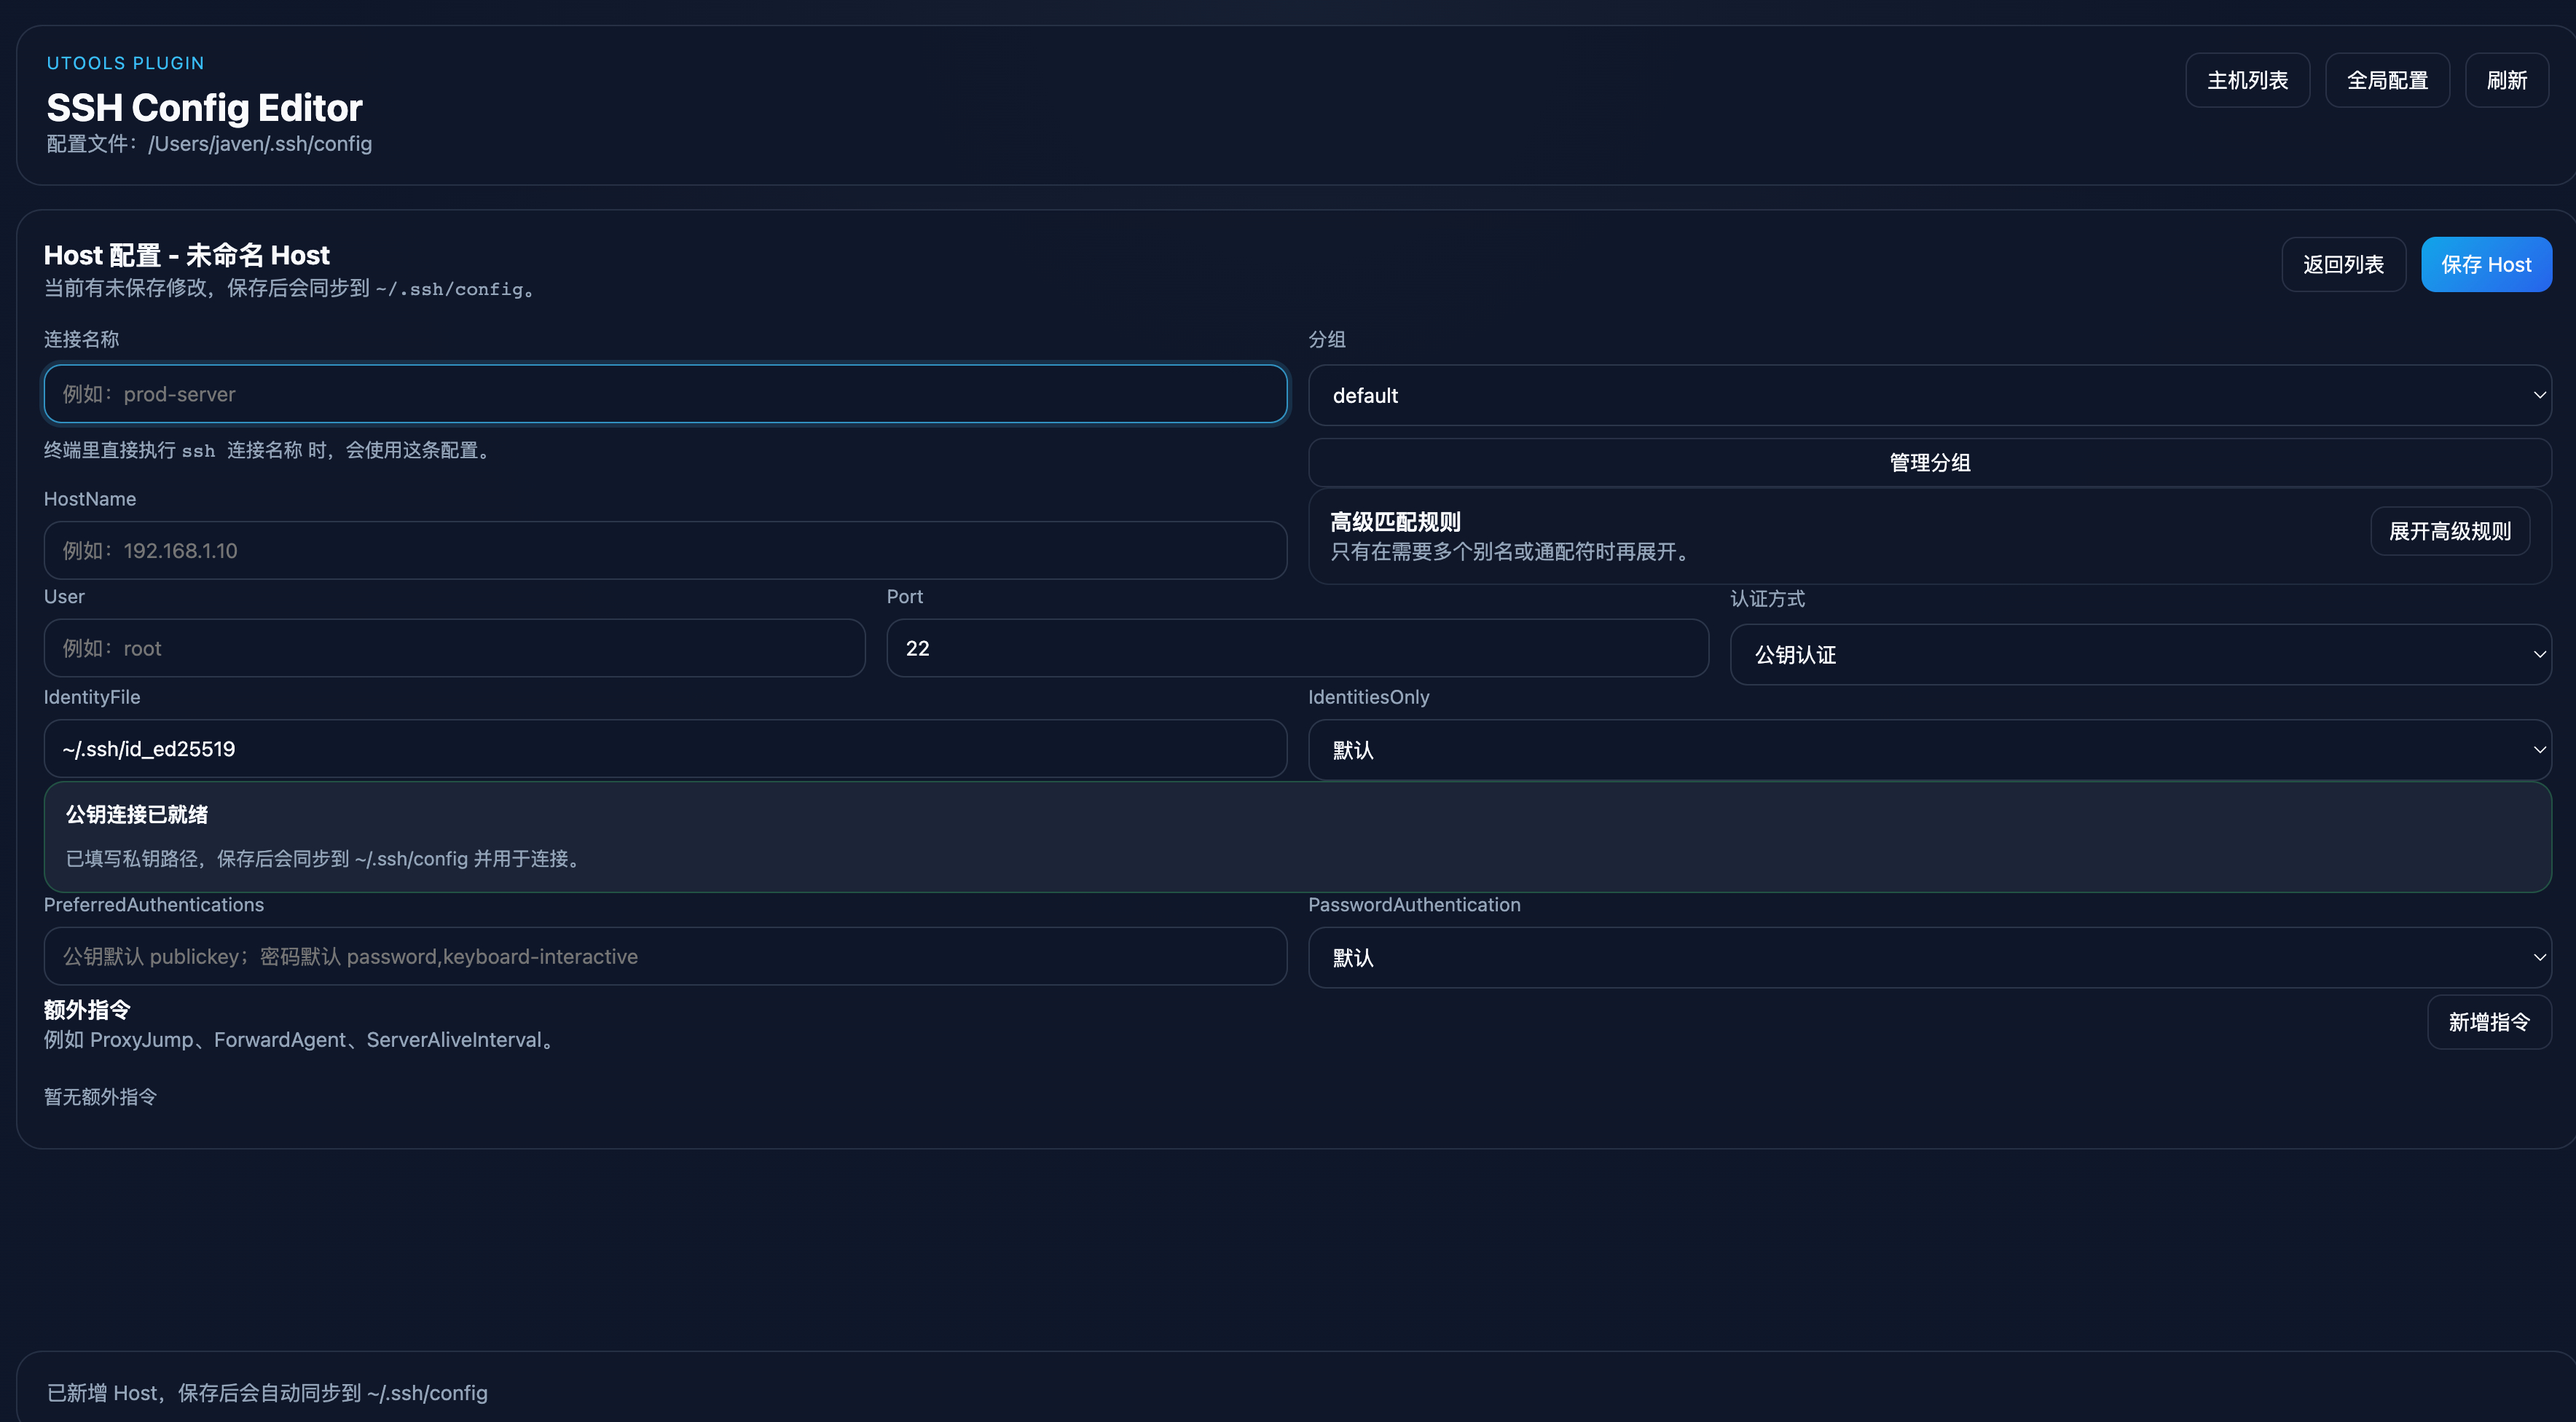Viewport: 2576px width, 1422px height.
Task: Expand advanced rules via 展开高级规则
Action: click(x=2449, y=531)
